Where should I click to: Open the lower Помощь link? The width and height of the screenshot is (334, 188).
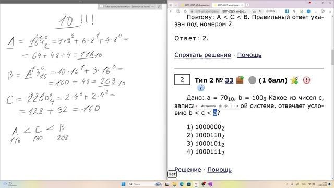click(219, 170)
